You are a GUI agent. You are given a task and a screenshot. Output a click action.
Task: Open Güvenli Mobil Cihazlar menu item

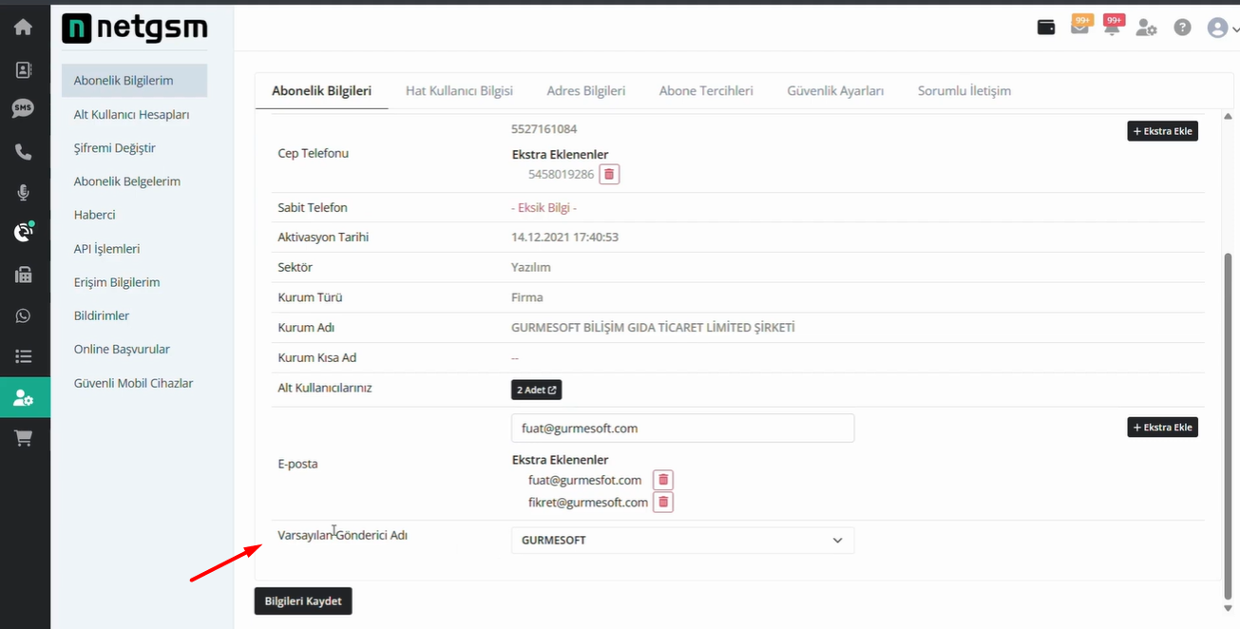(134, 383)
